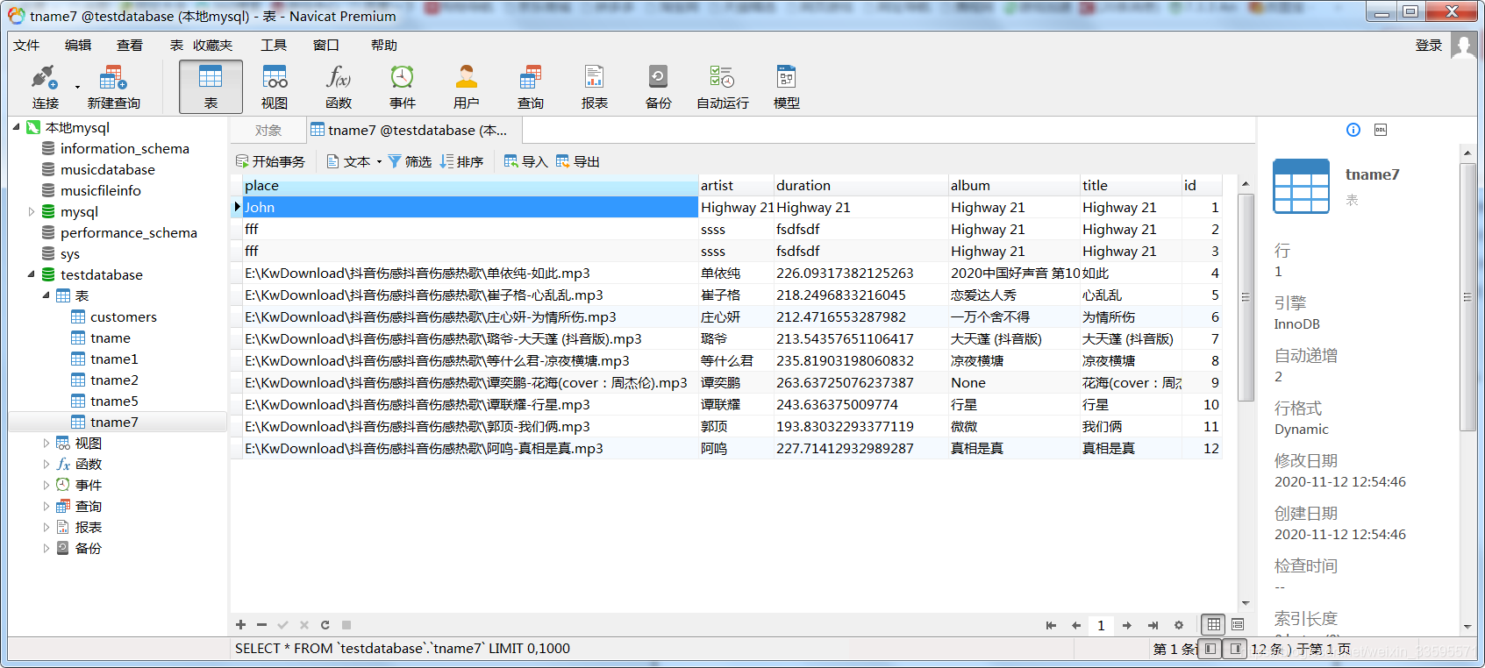Open the 文本 dropdown arrow
Image resolution: width=1485 pixels, height=668 pixels.
click(379, 162)
